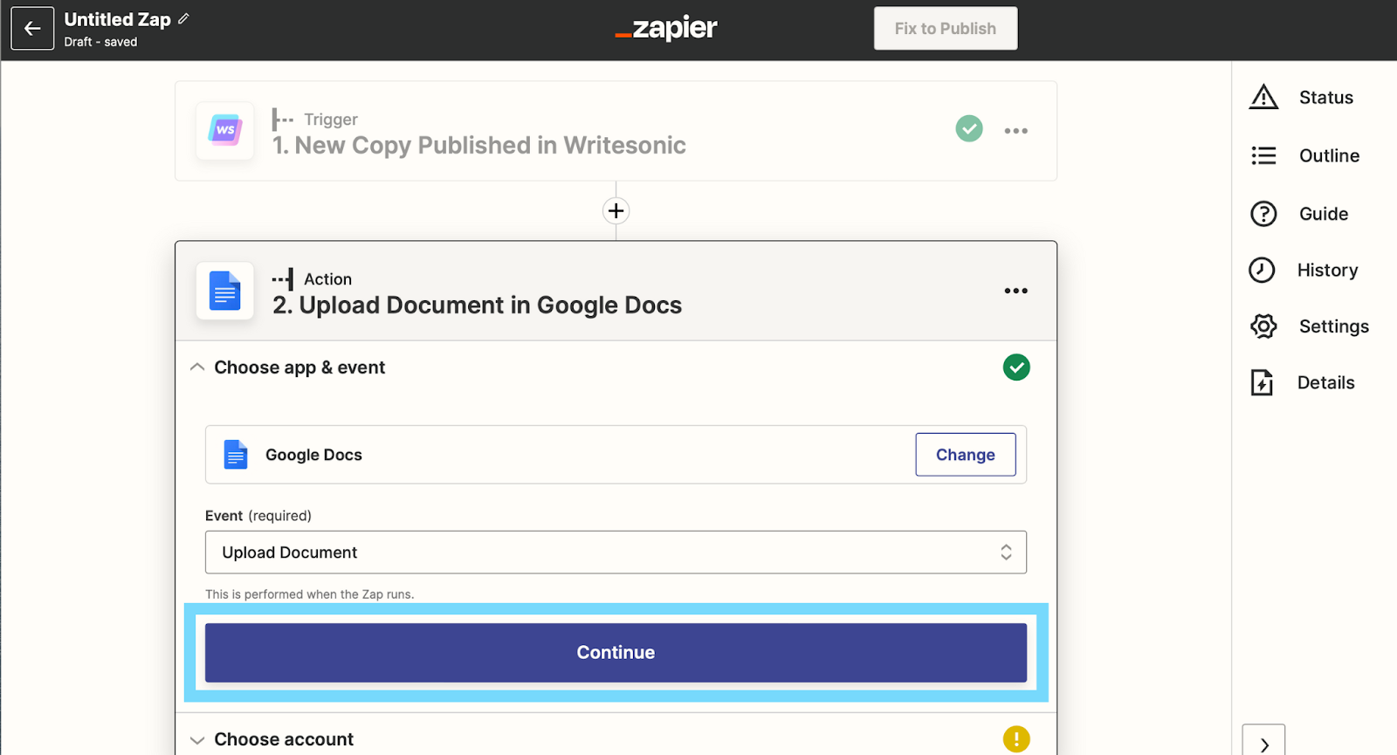The height and width of the screenshot is (755, 1397).
Task: Open the Guide panel label
Action: [x=1324, y=214]
